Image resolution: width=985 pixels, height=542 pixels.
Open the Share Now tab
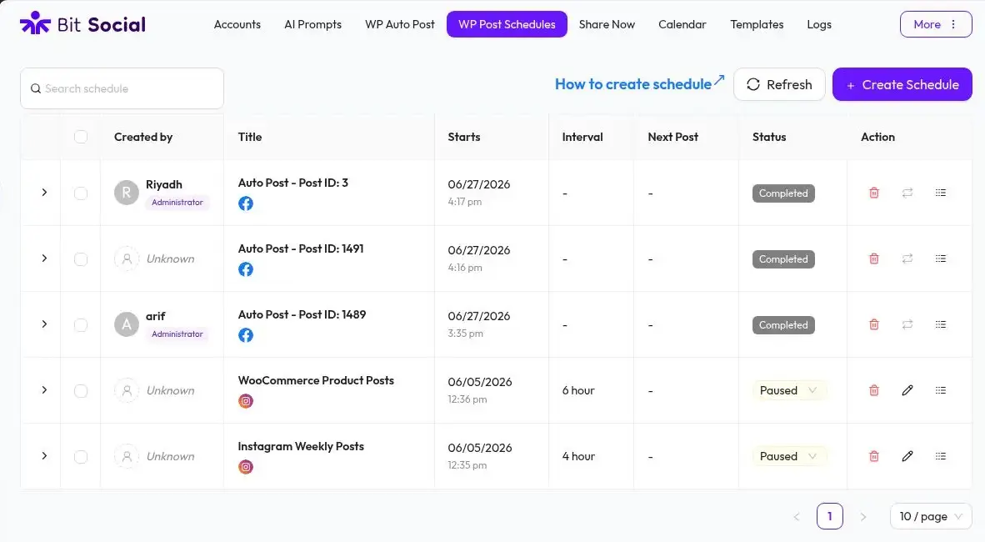[x=607, y=24]
